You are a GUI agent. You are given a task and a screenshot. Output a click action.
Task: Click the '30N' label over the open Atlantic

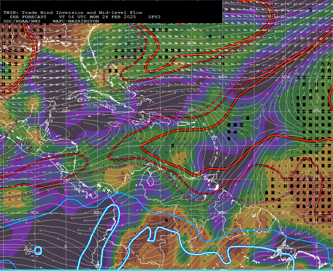coord(192,43)
